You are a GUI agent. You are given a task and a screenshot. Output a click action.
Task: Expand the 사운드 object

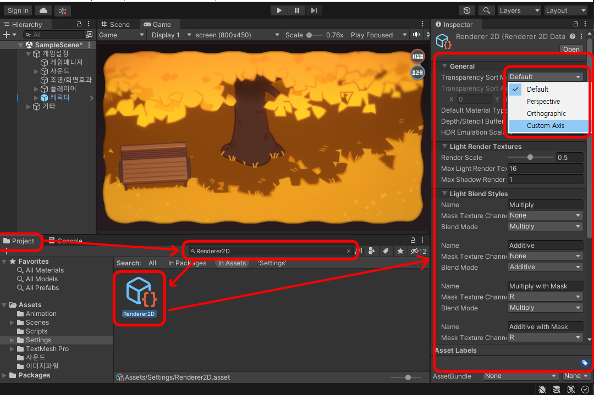click(36, 71)
